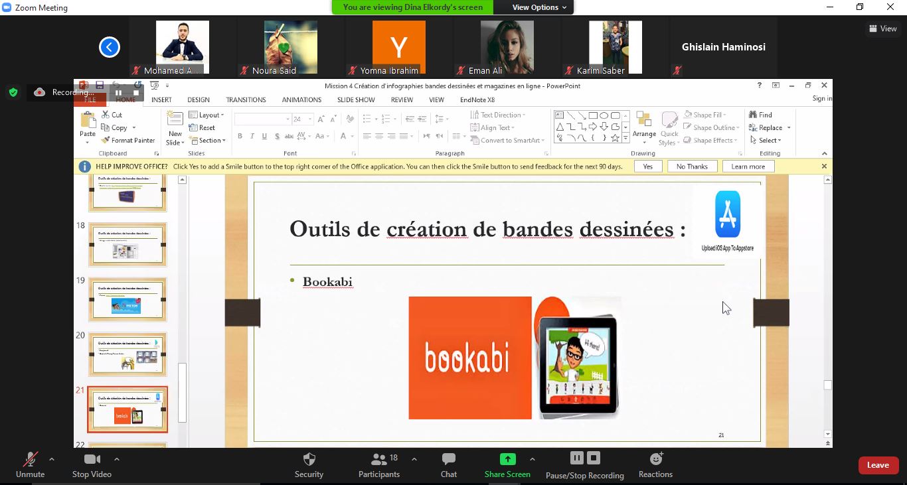Pause the recording in bottom toolbar
The height and width of the screenshot is (485, 907).
576,458
